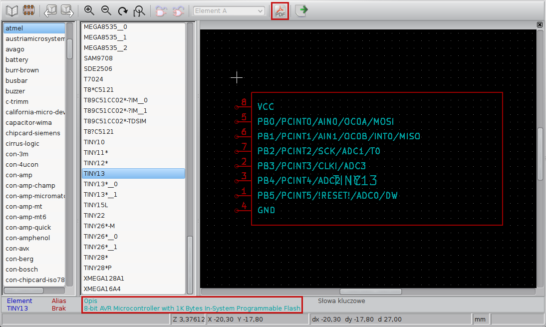Select the con-amphenol library
Screen dimensions: 546x327
(34, 238)
